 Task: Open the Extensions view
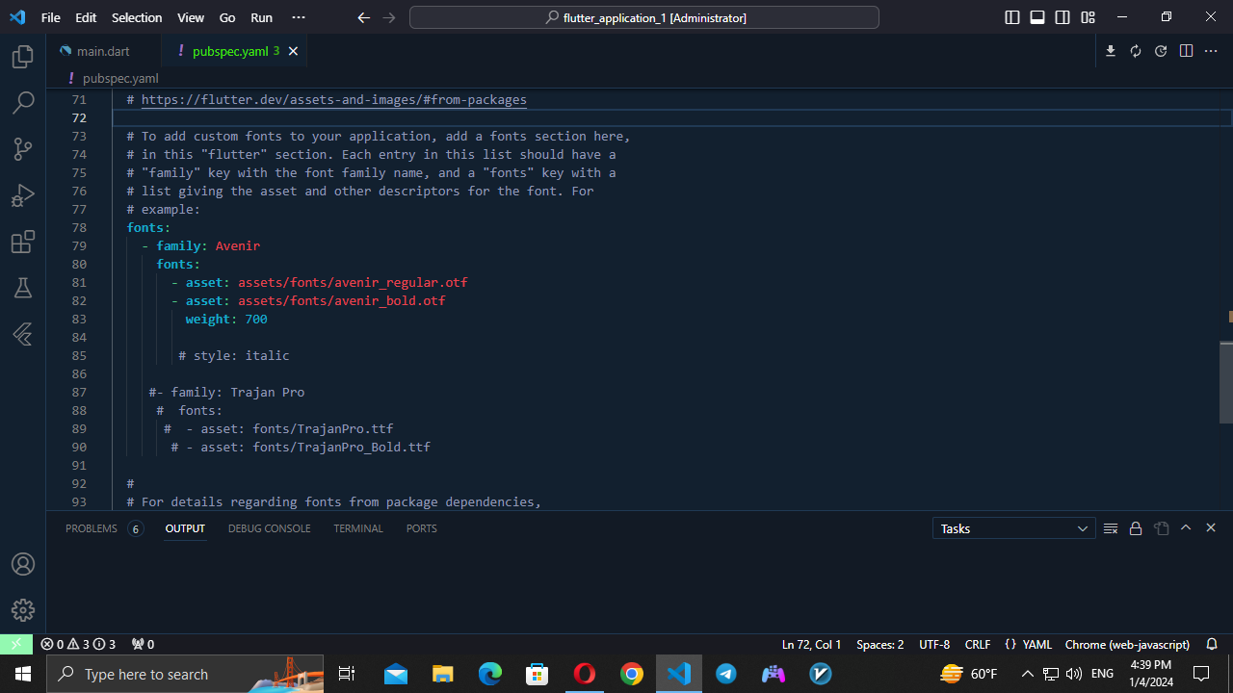pyautogui.click(x=23, y=242)
